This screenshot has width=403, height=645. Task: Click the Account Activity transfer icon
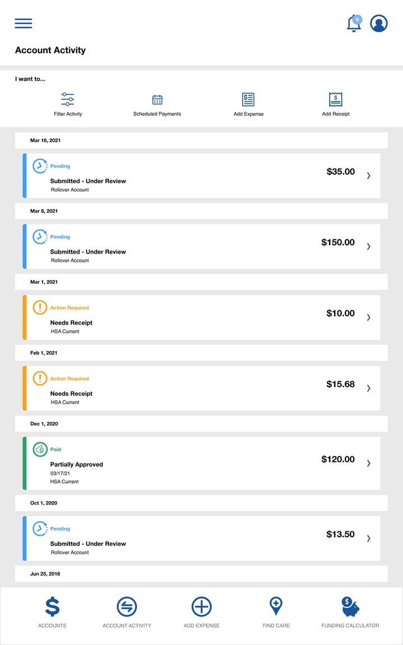click(127, 606)
